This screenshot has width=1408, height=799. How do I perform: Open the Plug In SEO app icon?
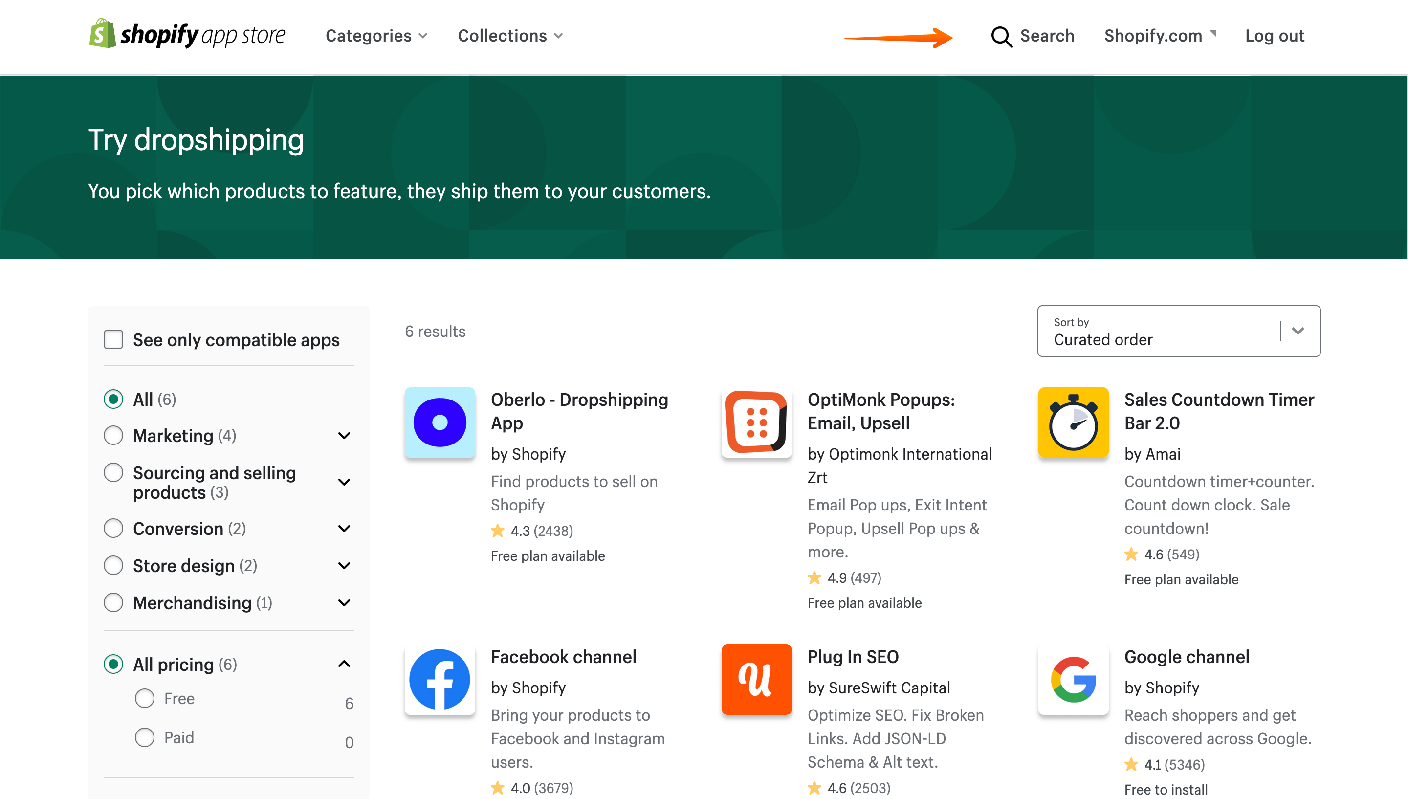(756, 679)
